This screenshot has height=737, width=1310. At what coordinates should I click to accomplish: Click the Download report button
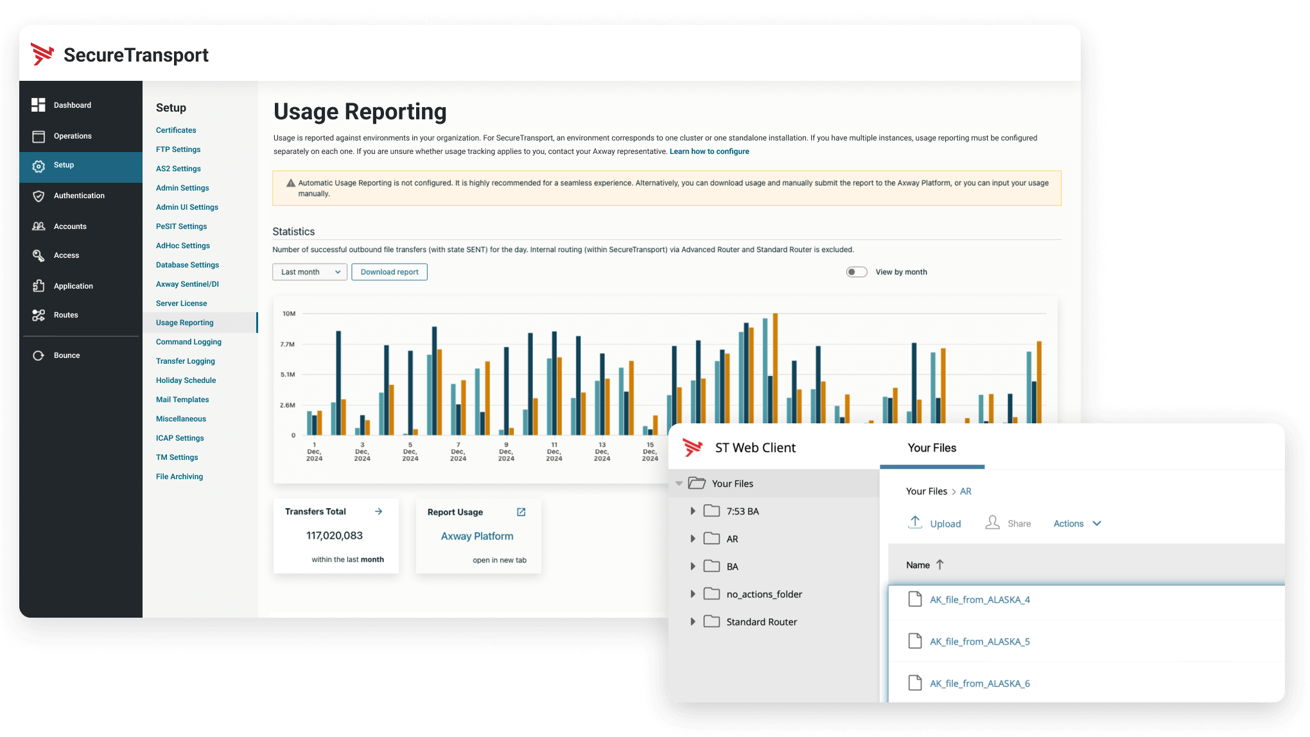click(x=389, y=272)
